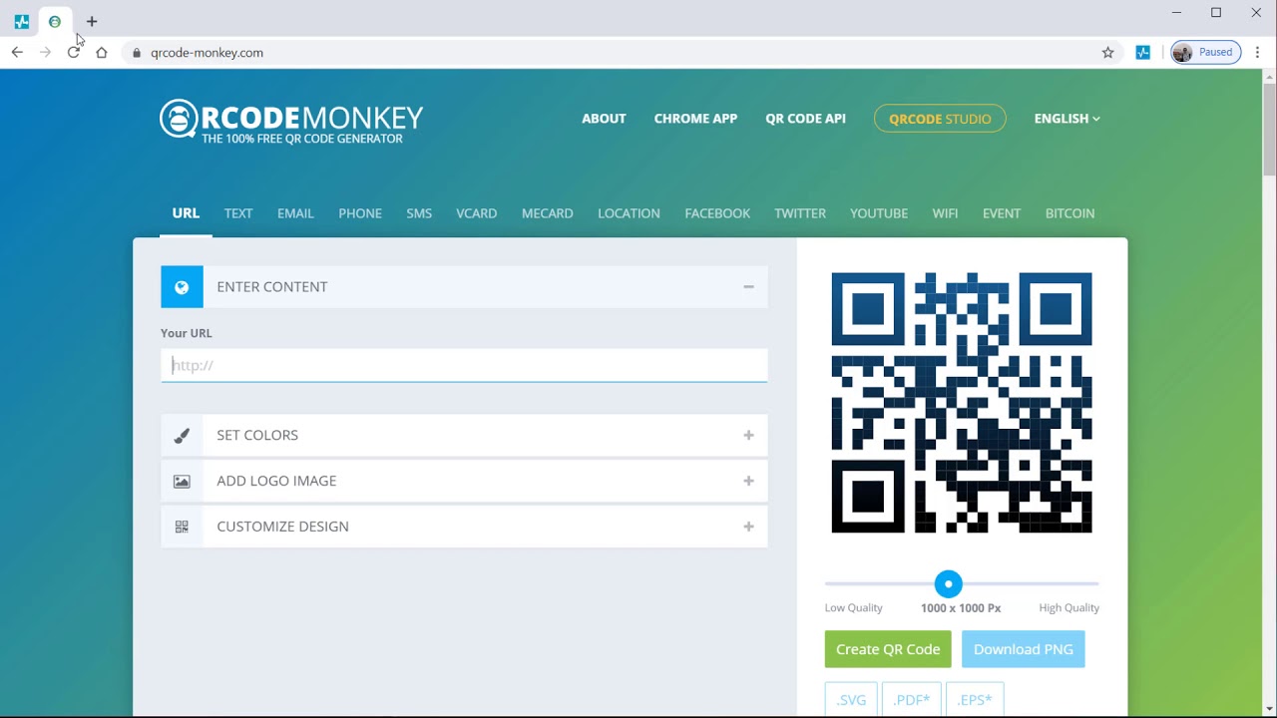Click the globe Enter Content icon
Viewport: 1277px width, 718px height.
tap(182, 287)
